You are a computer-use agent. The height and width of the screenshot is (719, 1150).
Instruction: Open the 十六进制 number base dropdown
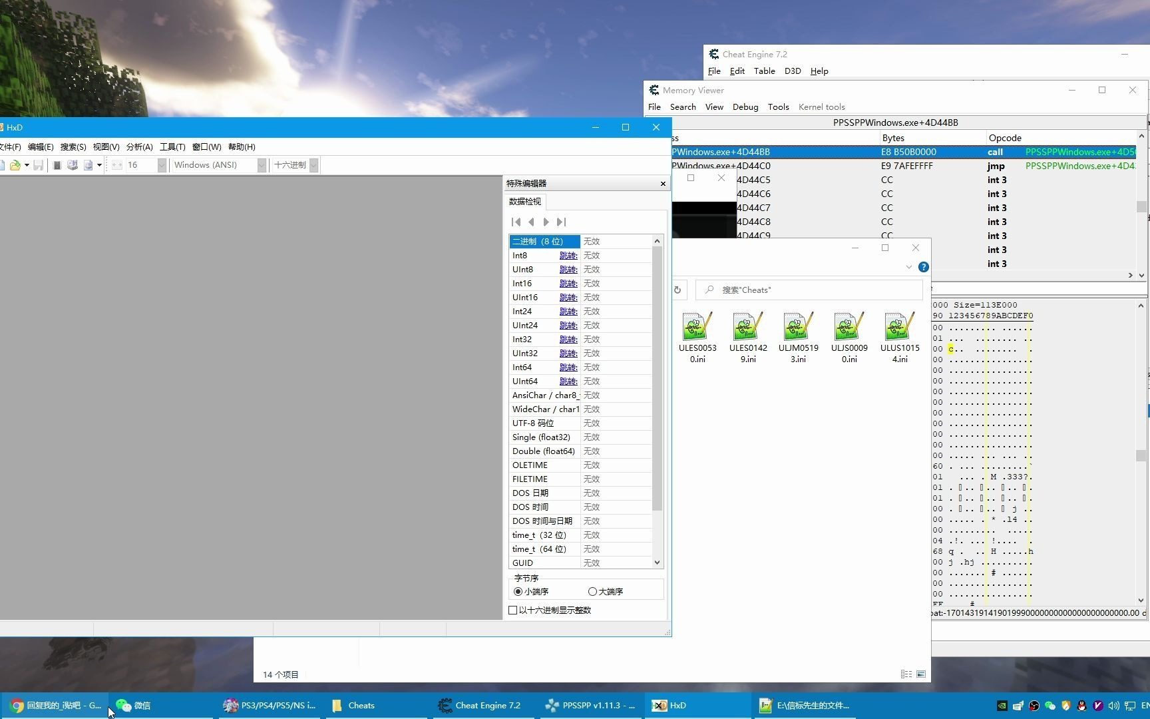314,165
